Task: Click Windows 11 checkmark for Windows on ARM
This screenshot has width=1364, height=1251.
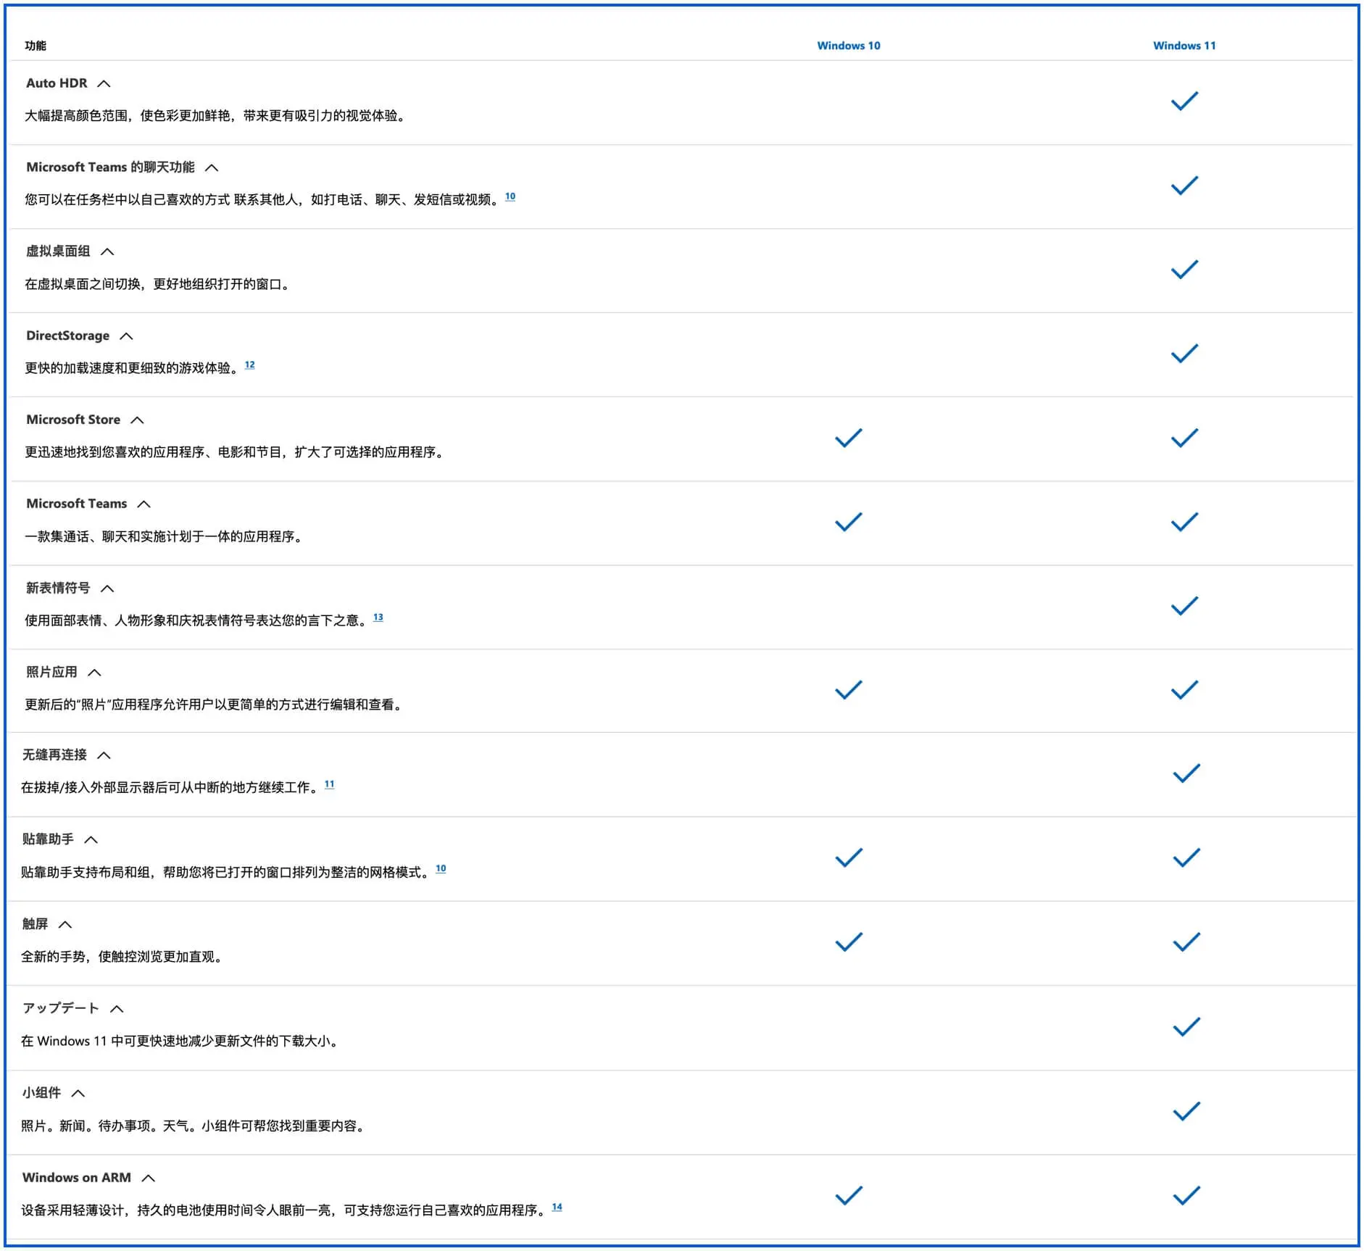Action: coord(1186,1196)
